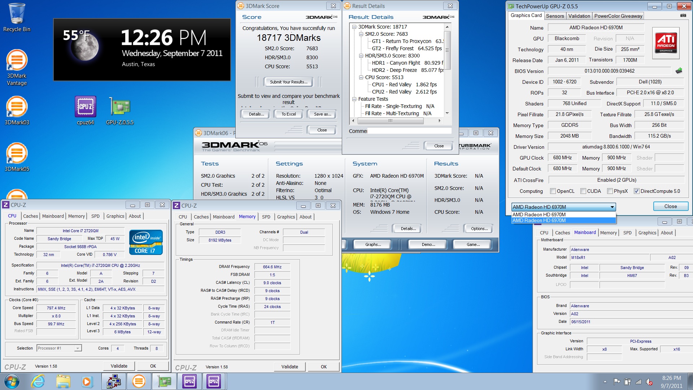This screenshot has width=693, height=390.
Task: Open the Validation tab in GPU-Z
Action: pyautogui.click(x=579, y=16)
